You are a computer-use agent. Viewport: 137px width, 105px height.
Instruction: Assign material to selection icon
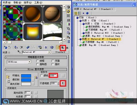tap(16, 47)
